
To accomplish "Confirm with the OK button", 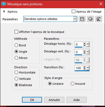I will (32, 100).
